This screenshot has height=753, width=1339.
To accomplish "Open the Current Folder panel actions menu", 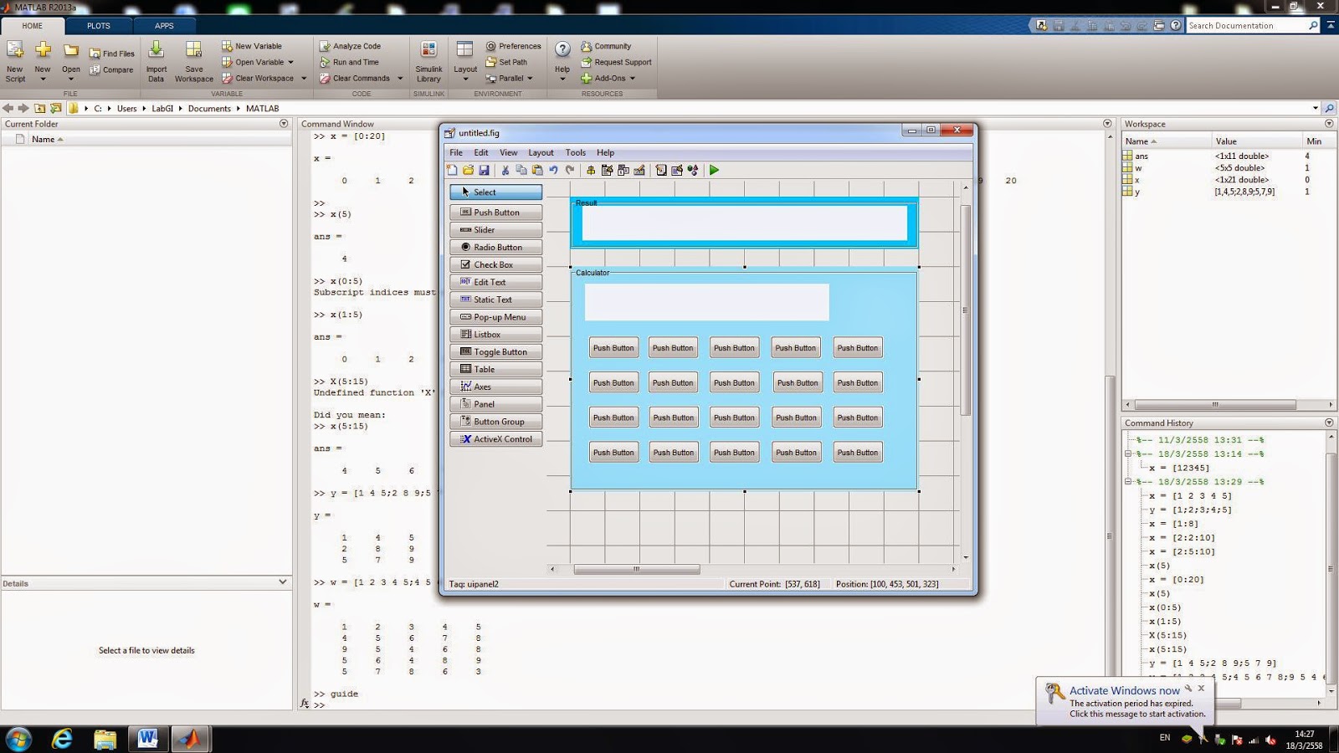I will click(x=284, y=124).
